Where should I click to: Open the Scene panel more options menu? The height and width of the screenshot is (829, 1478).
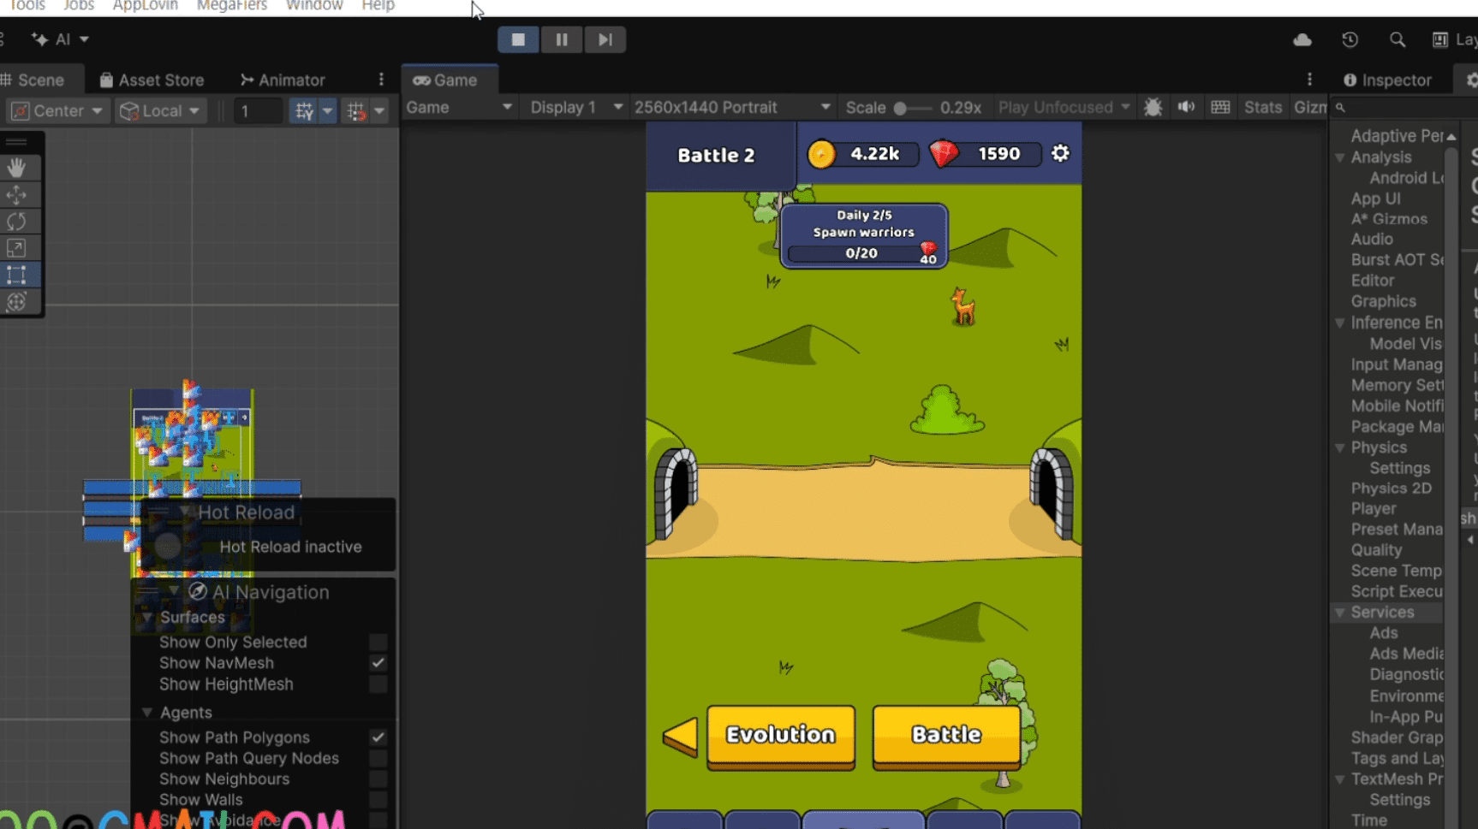[381, 80]
